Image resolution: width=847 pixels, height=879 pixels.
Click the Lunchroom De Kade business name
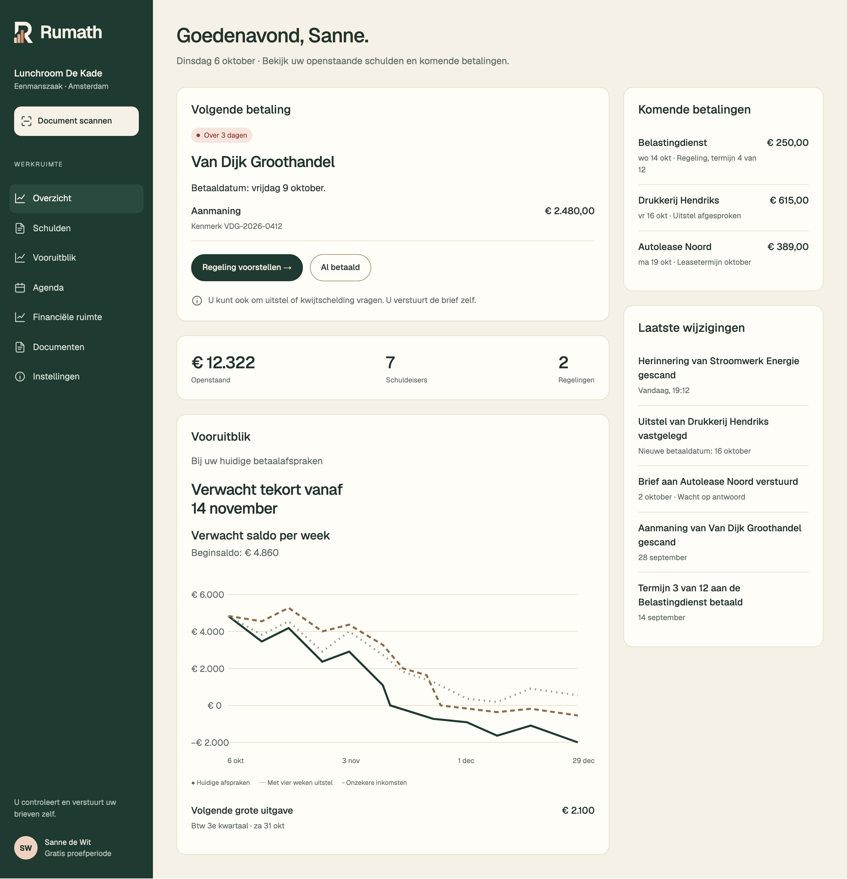point(58,74)
